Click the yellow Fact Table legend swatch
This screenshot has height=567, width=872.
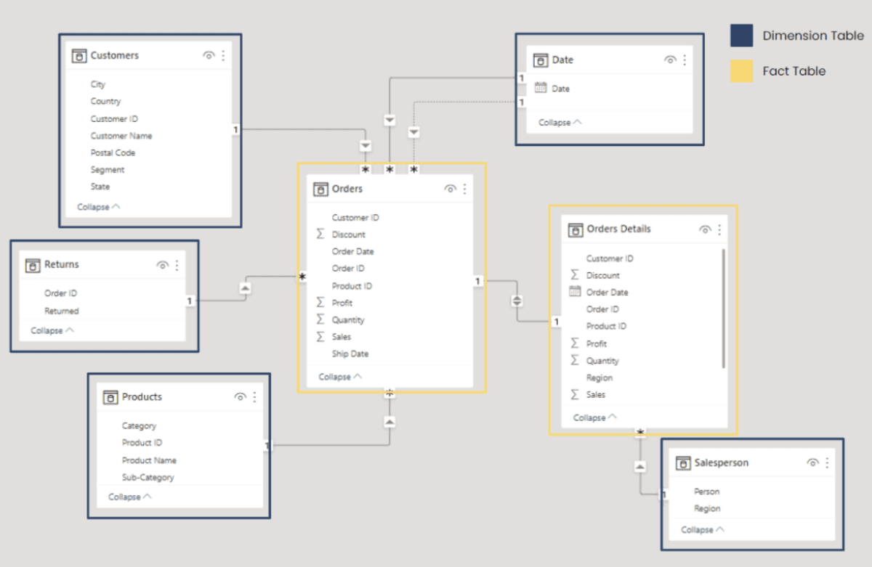tap(742, 71)
